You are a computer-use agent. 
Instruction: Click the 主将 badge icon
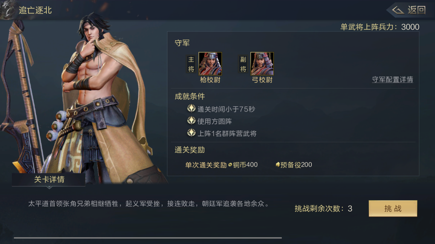(191, 64)
